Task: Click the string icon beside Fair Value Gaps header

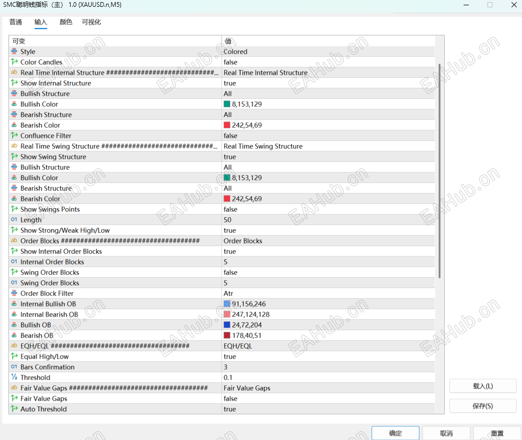Action: (x=14, y=388)
